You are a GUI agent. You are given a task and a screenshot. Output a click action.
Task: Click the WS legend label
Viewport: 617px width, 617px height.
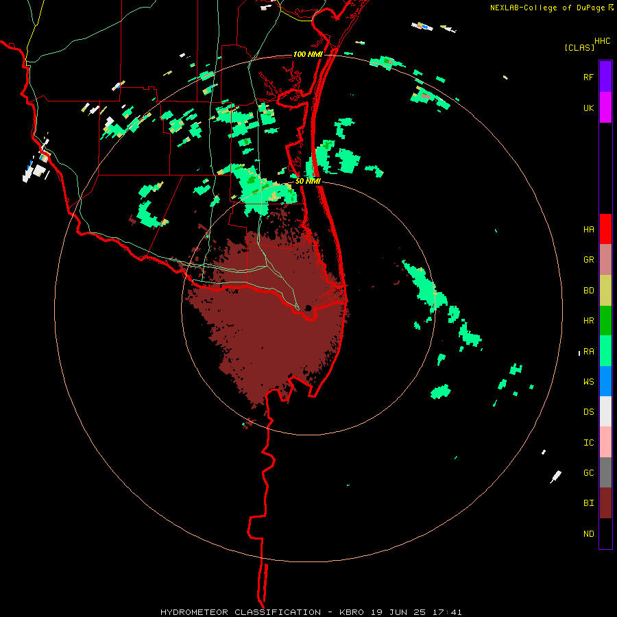[588, 382]
